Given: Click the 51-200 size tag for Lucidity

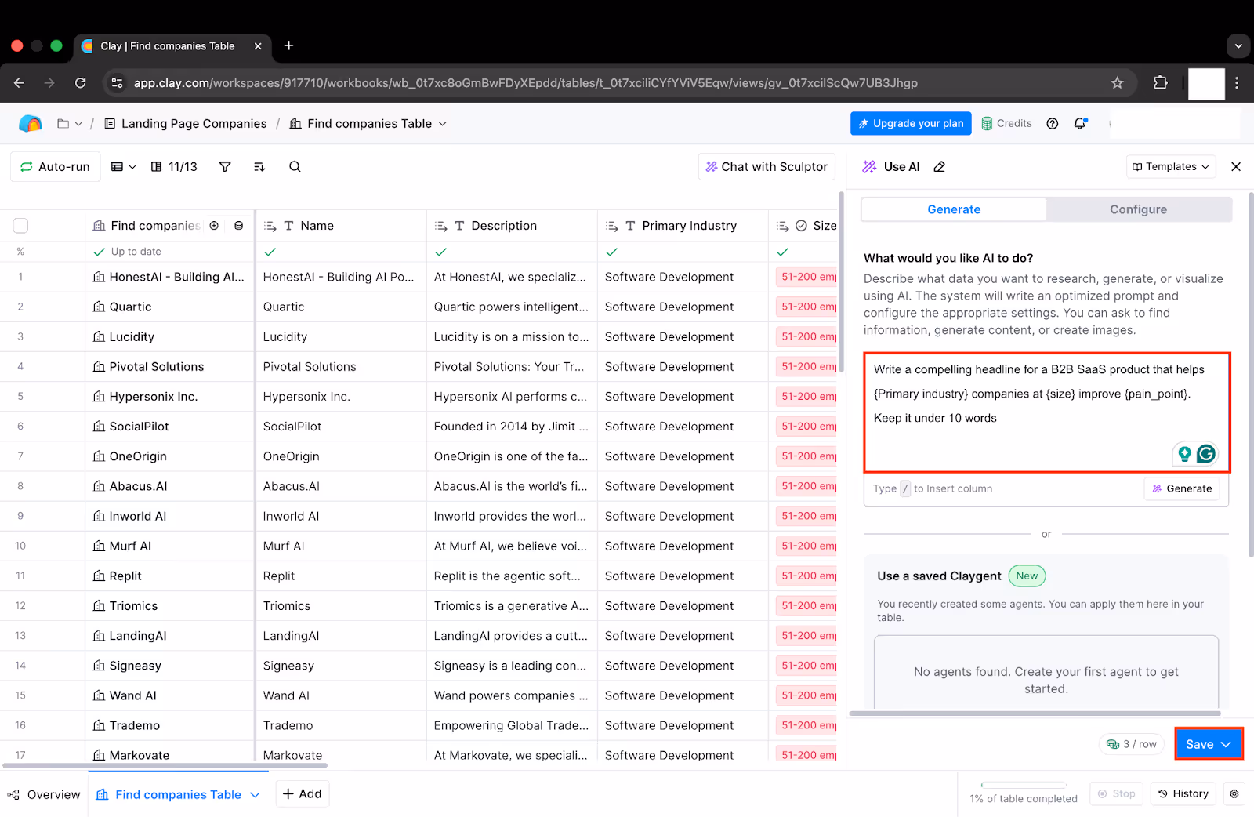Looking at the screenshot, I should (806, 336).
